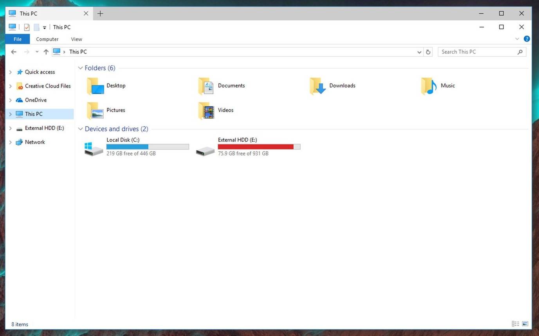This screenshot has height=336, width=539.
Task: Click the computer icon beside Properties icon
Action: 12,27
